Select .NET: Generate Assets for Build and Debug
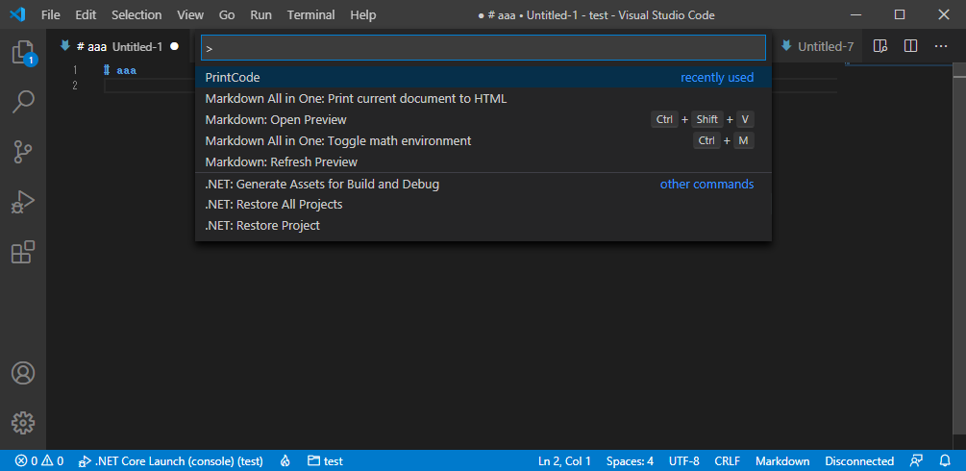This screenshot has height=471, width=966. (x=483, y=184)
